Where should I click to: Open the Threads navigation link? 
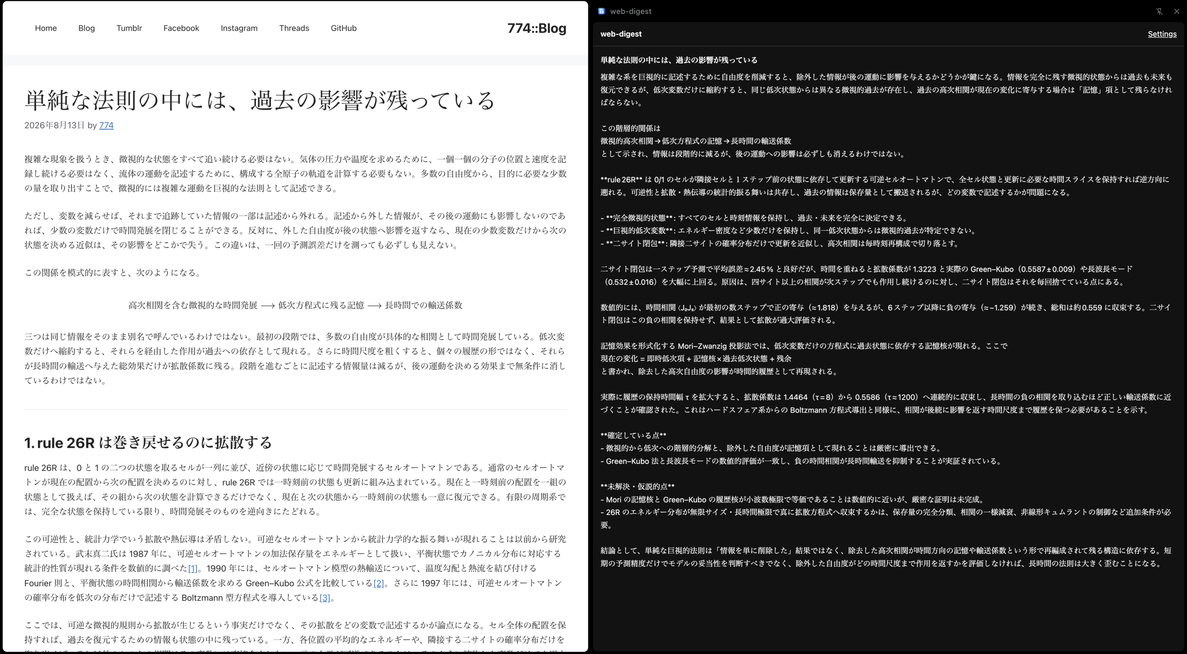click(294, 28)
